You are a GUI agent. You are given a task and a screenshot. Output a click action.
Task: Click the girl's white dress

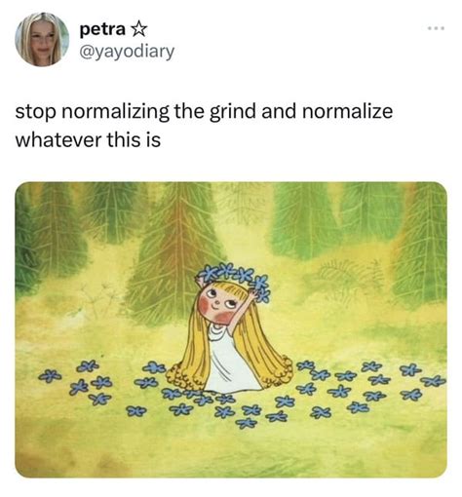[x=231, y=361]
